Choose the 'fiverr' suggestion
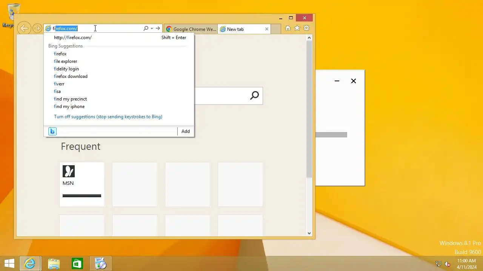 click(119, 84)
